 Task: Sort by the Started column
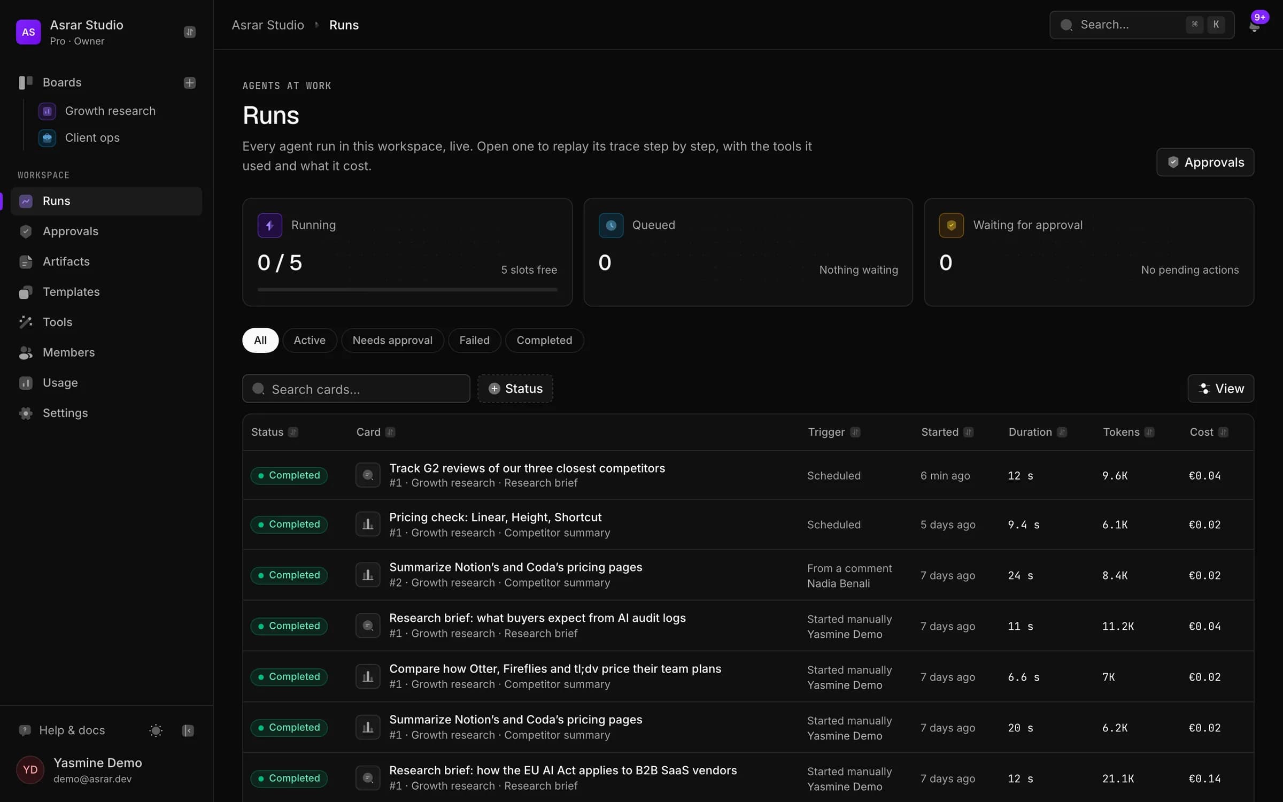coord(947,432)
